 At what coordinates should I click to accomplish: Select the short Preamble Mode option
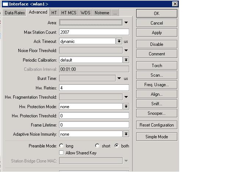point(98,146)
